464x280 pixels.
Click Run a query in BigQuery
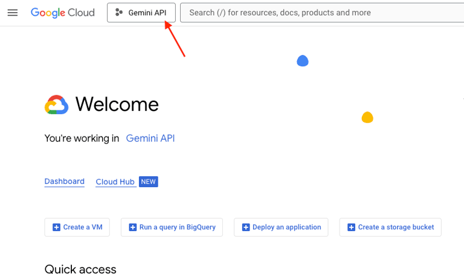click(x=172, y=227)
